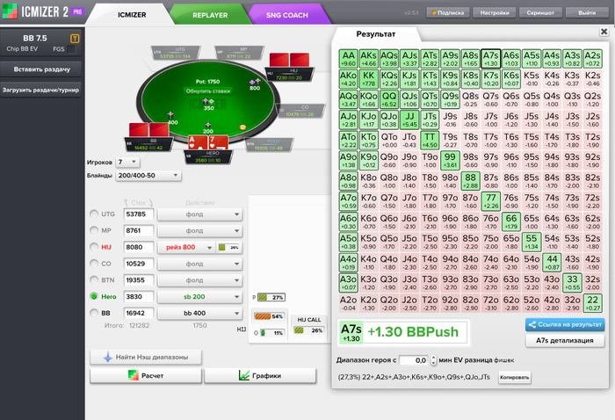Select the UTG radio button
This screenshot has width=615, height=420.
pyautogui.click(x=94, y=214)
